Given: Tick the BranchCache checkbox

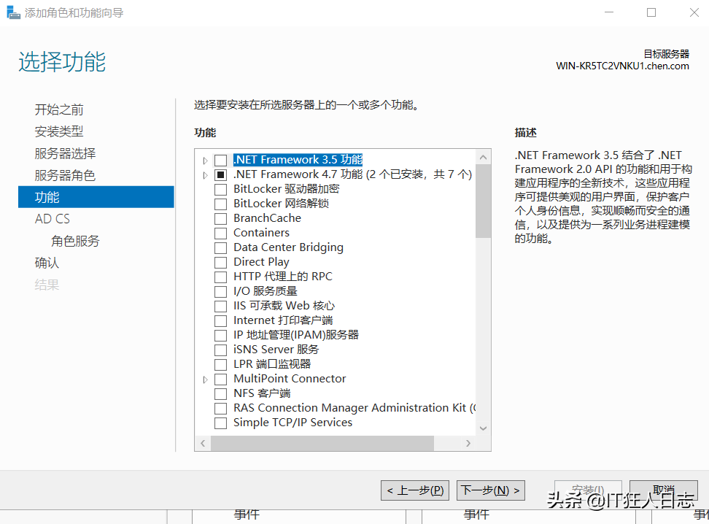Looking at the screenshot, I should point(221,218).
